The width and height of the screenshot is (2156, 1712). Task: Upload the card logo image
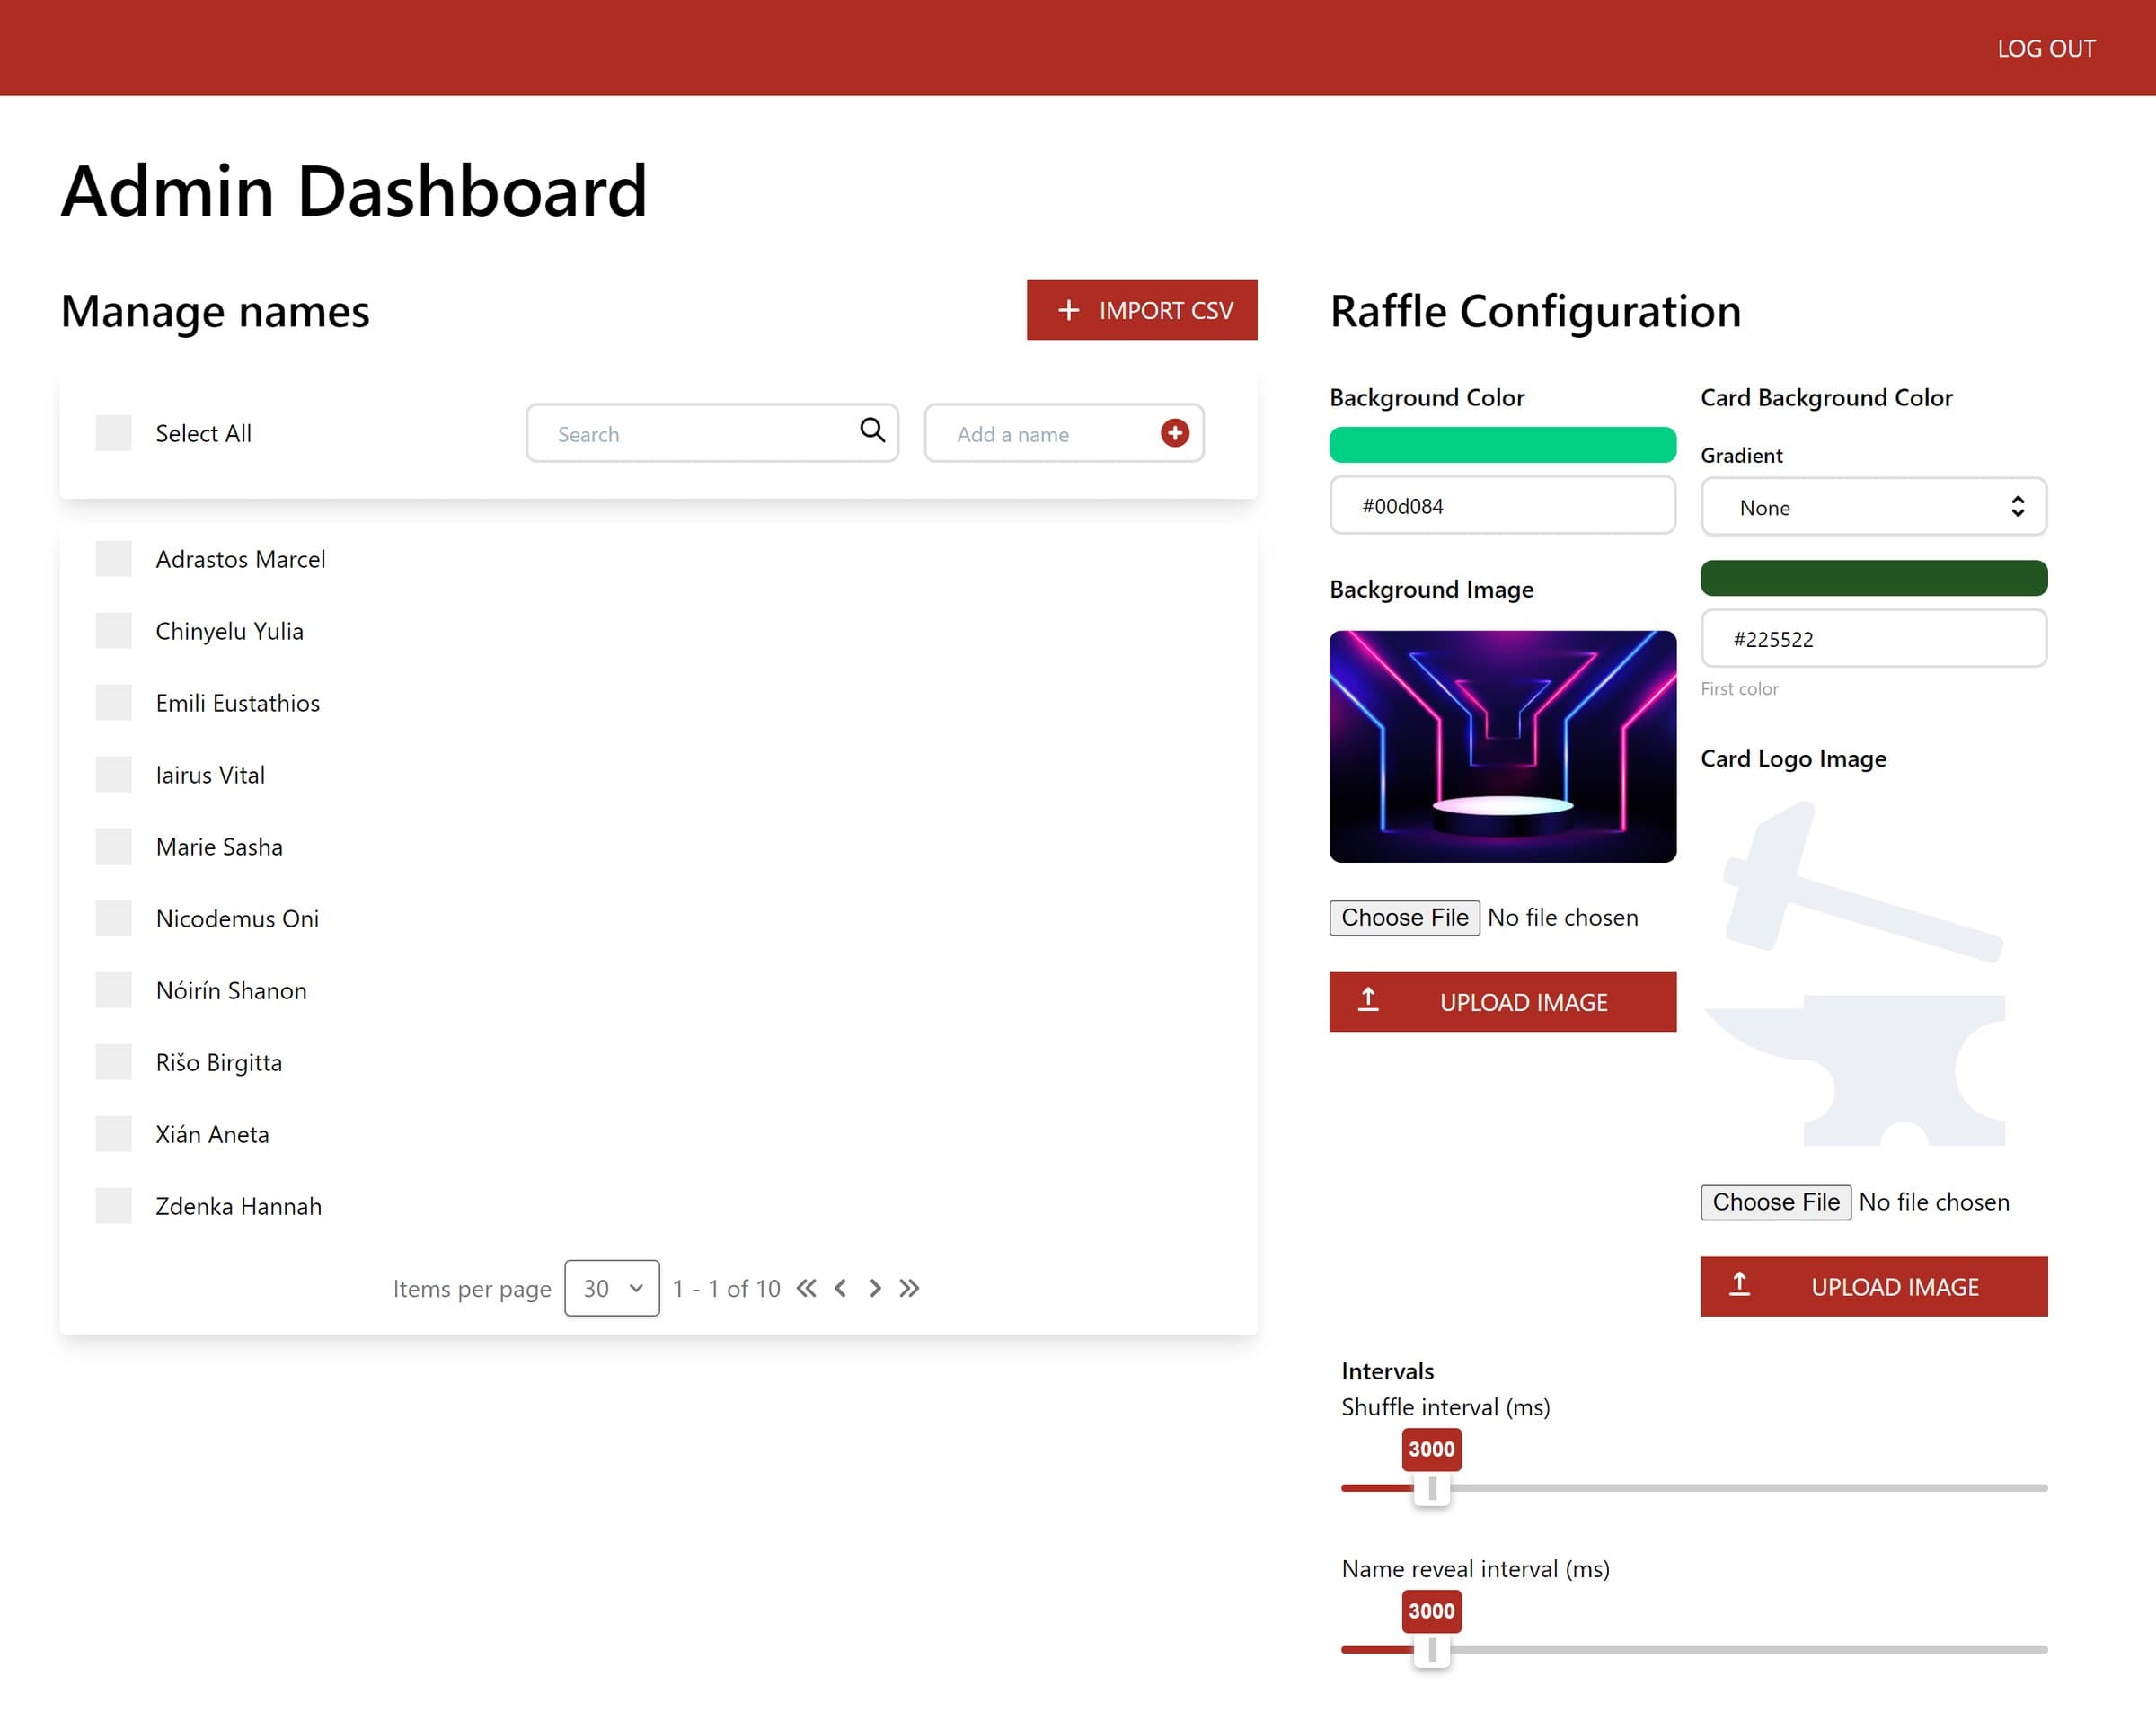tap(1873, 1286)
